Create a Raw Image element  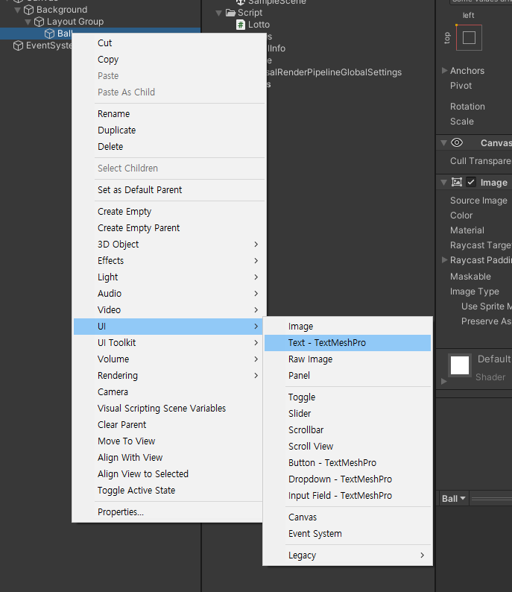click(x=347, y=359)
